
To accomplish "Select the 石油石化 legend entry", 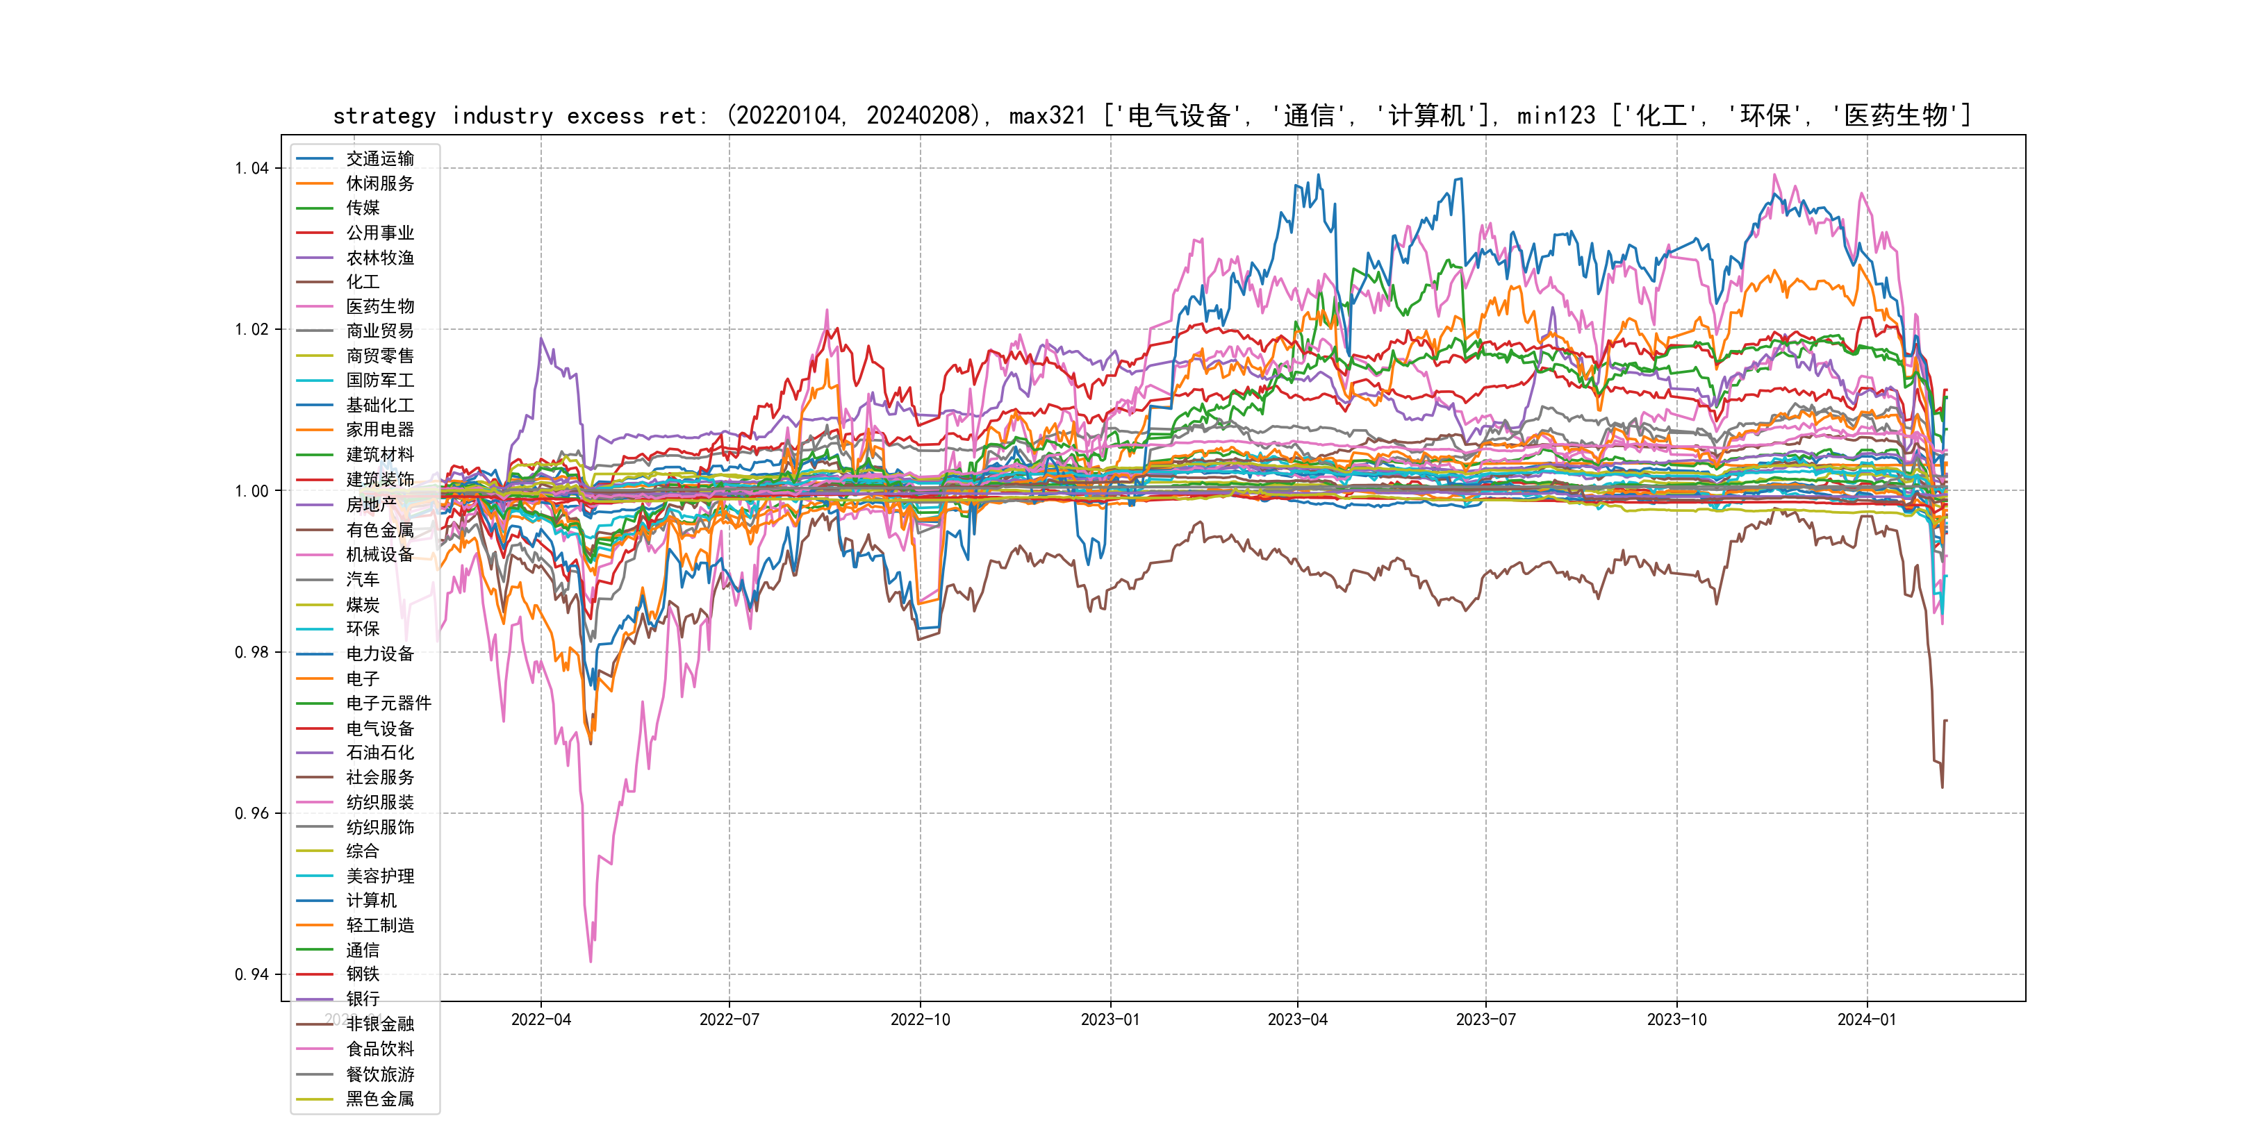I will coord(379,752).
